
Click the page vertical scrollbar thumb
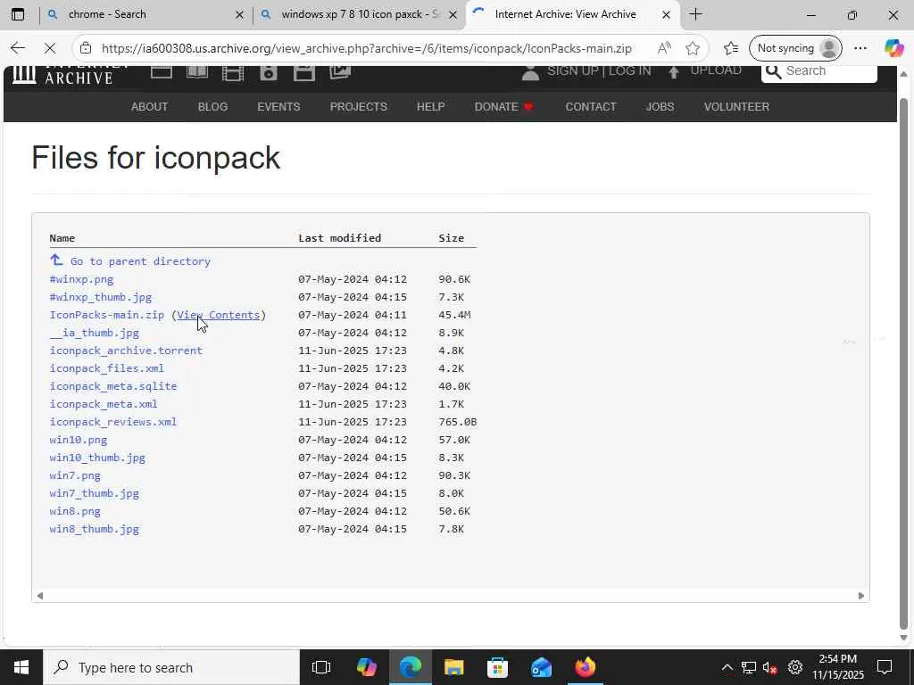click(x=903, y=364)
